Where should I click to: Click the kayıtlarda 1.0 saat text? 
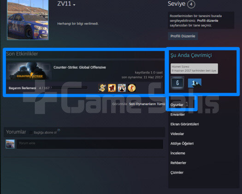pos(149,73)
